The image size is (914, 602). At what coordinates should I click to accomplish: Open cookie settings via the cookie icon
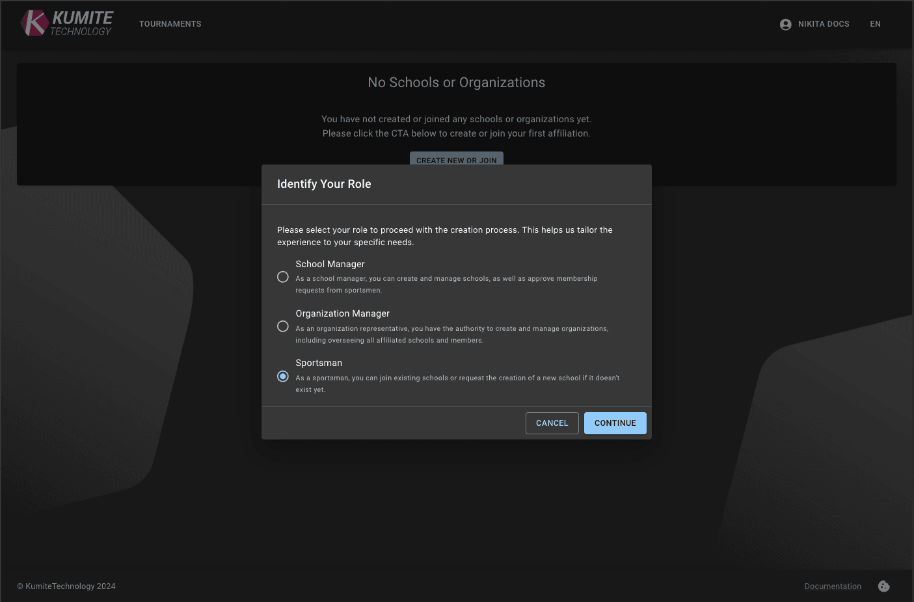tap(883, 586)
